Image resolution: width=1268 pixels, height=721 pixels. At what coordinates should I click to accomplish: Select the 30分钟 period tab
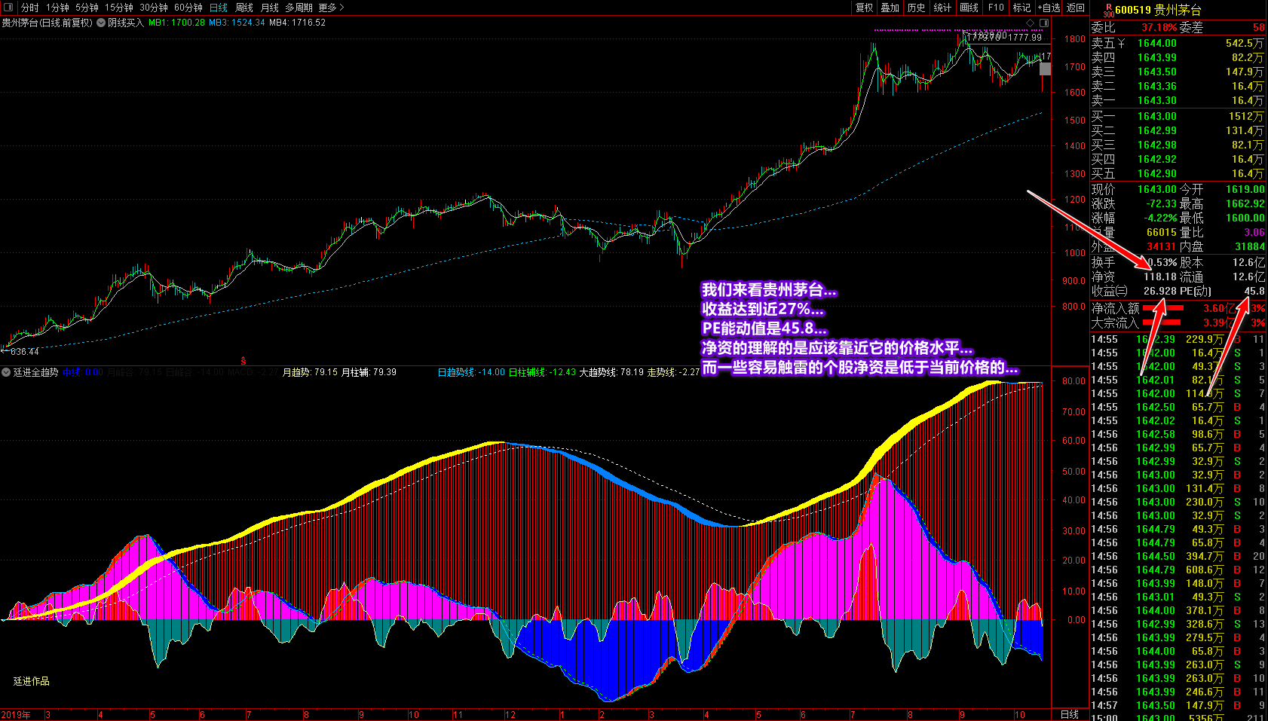point(154,8)
